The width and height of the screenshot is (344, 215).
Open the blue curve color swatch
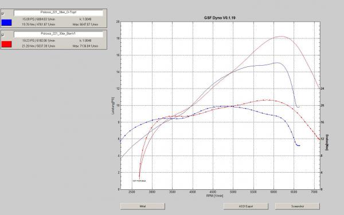pos(6,22)
